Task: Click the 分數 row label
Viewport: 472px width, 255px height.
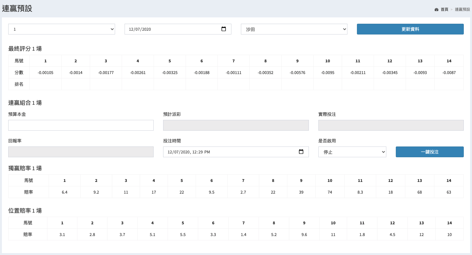Action: pyautogui.click(x=19, y=72)
